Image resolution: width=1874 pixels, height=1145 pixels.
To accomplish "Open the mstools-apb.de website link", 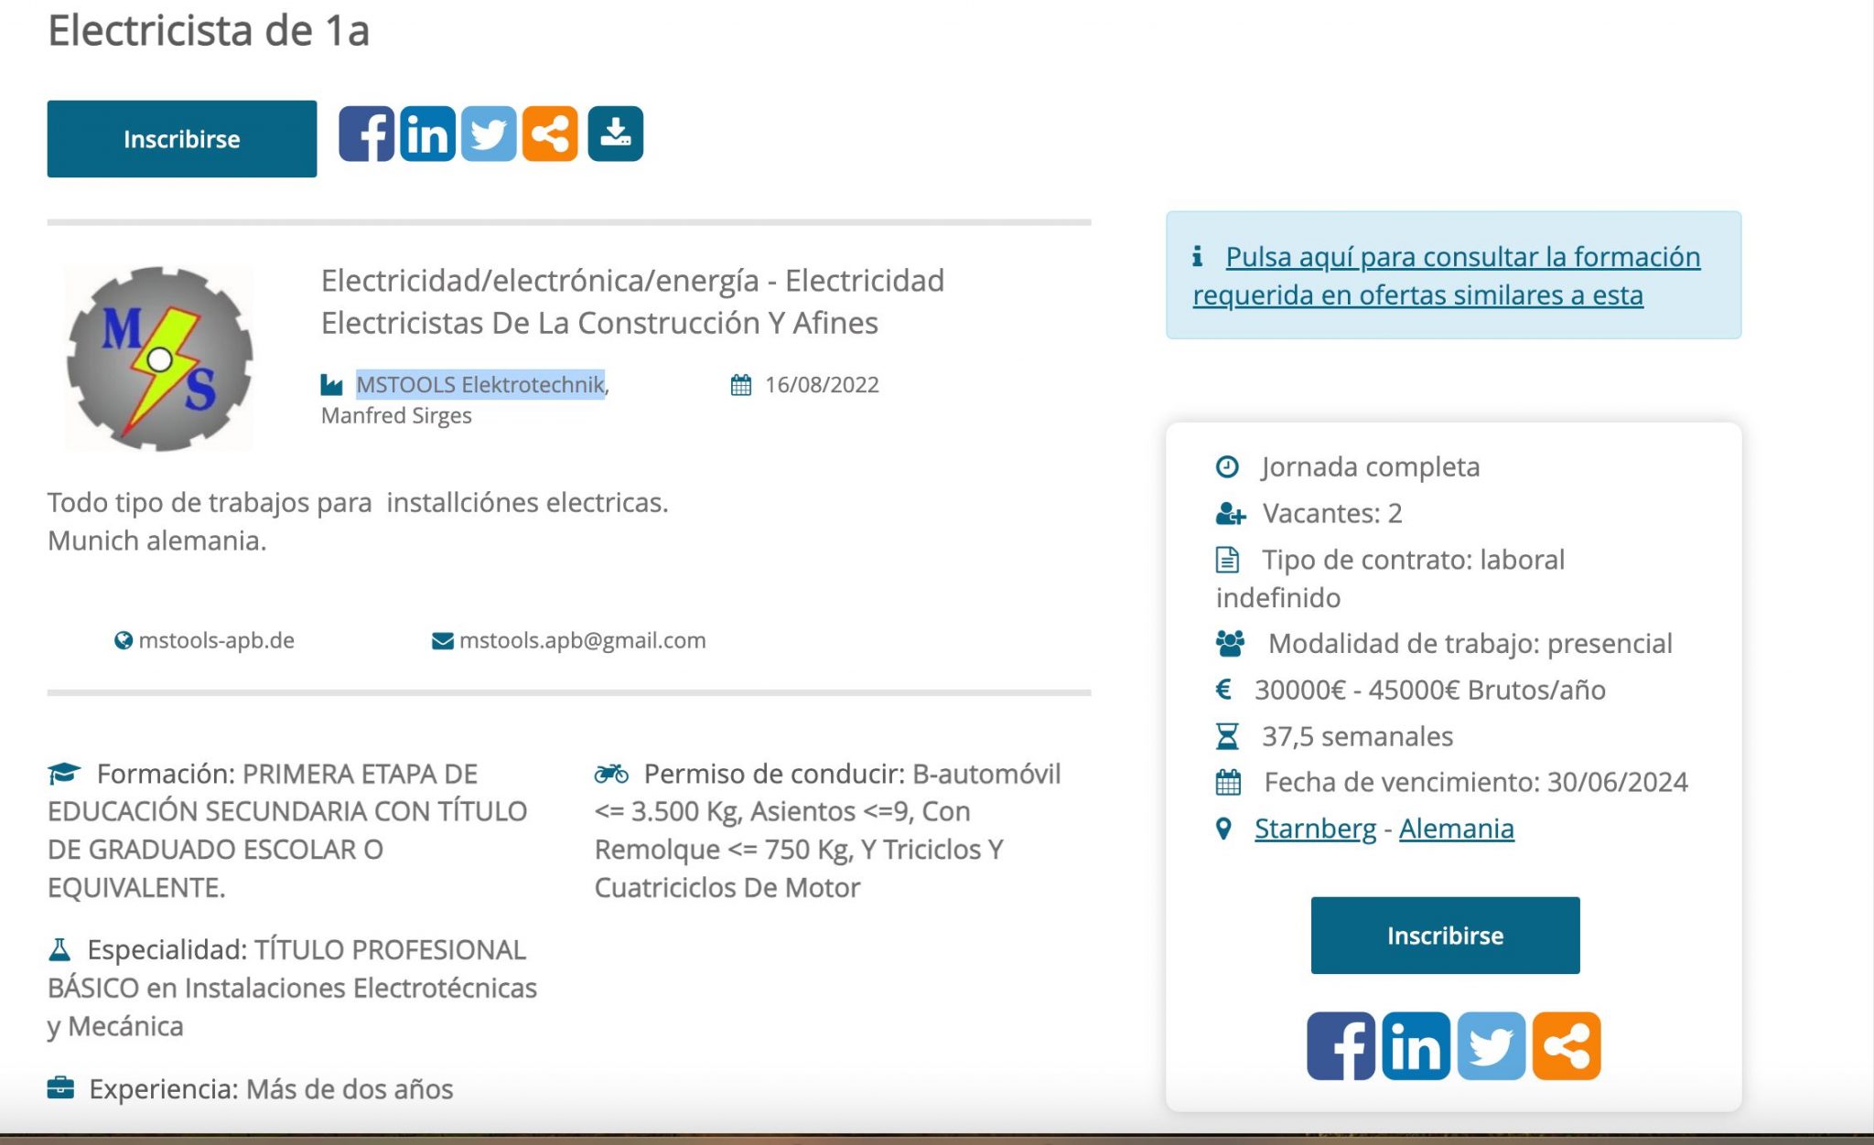I will pyautogui.click(x=216, y=640).
